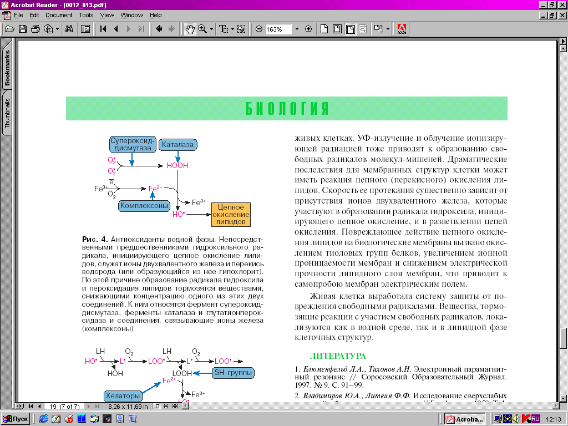Toggle Fit Width view mode
Screen dimensions: 568x426
[x=351, y=29]
